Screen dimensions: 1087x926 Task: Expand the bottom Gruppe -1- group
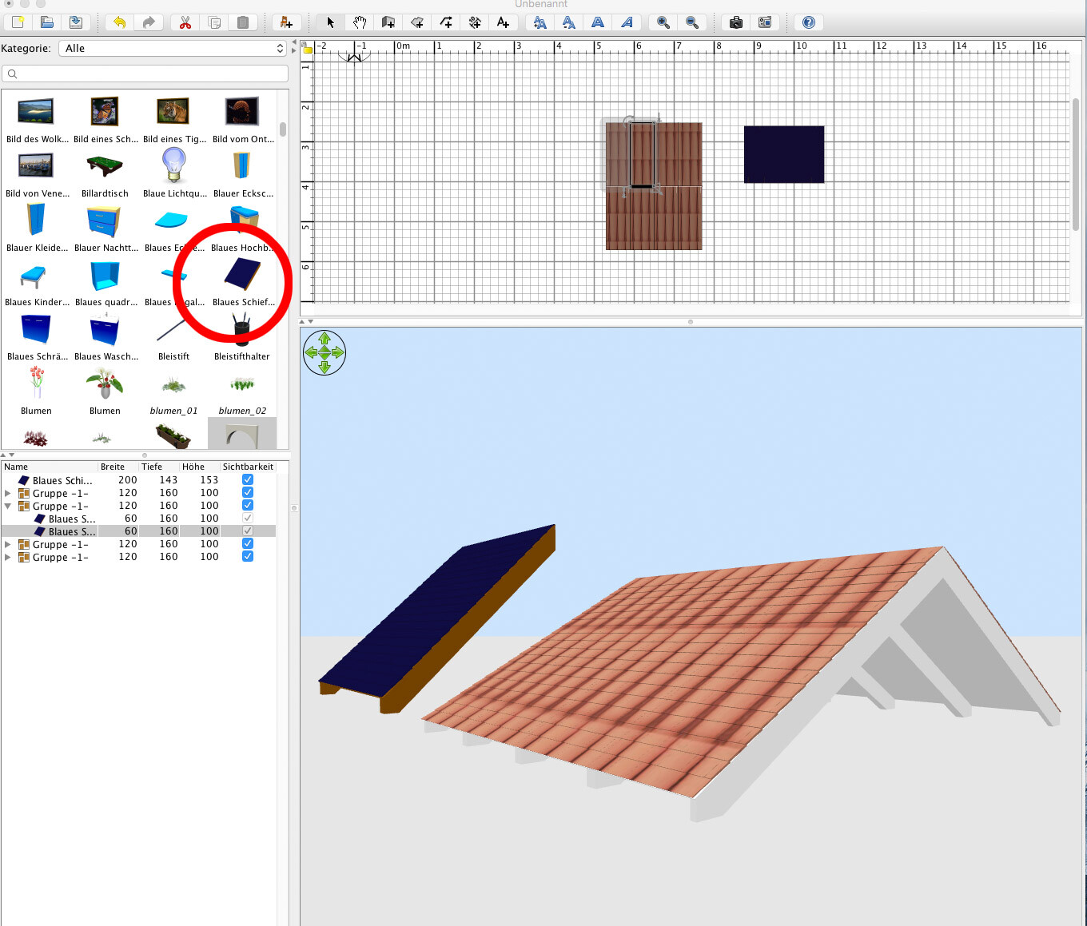8,557
